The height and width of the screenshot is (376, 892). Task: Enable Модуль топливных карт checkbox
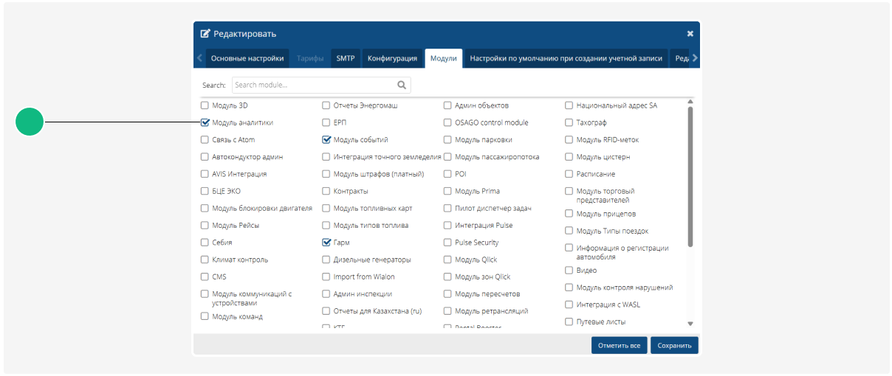tap(326, 208)
